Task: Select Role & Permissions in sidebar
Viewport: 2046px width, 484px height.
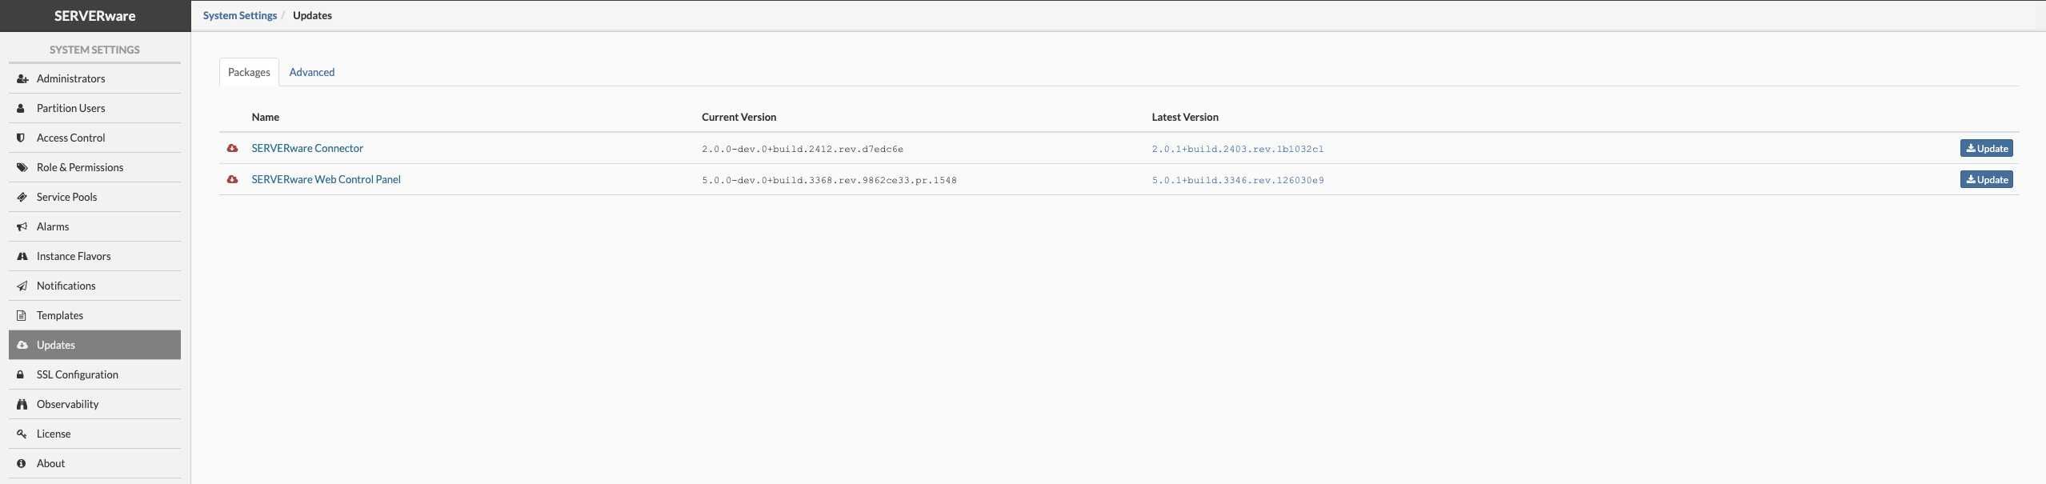Action: tap(94, 167)
